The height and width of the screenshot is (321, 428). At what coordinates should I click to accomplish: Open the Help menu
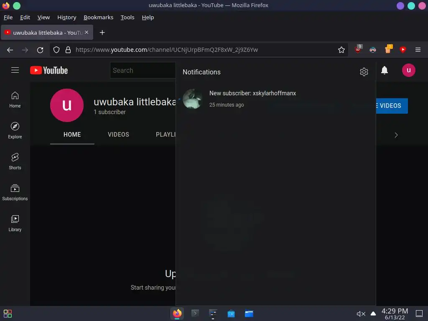click(148, 17)
